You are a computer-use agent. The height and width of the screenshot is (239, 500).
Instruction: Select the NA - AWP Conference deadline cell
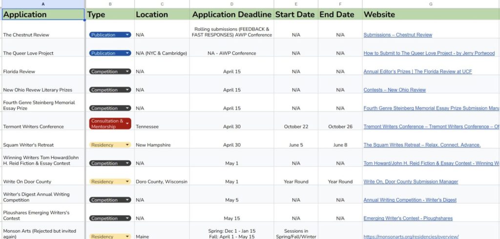(231, 48)
